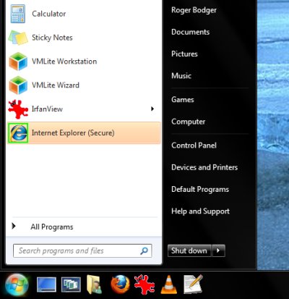Click the blue desktop screen icon on taskbar
Screen dimensions: 289x299
tap(46, 285)
